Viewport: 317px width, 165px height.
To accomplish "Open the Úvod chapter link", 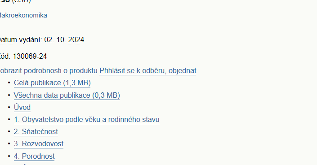I will pos(22,107).
